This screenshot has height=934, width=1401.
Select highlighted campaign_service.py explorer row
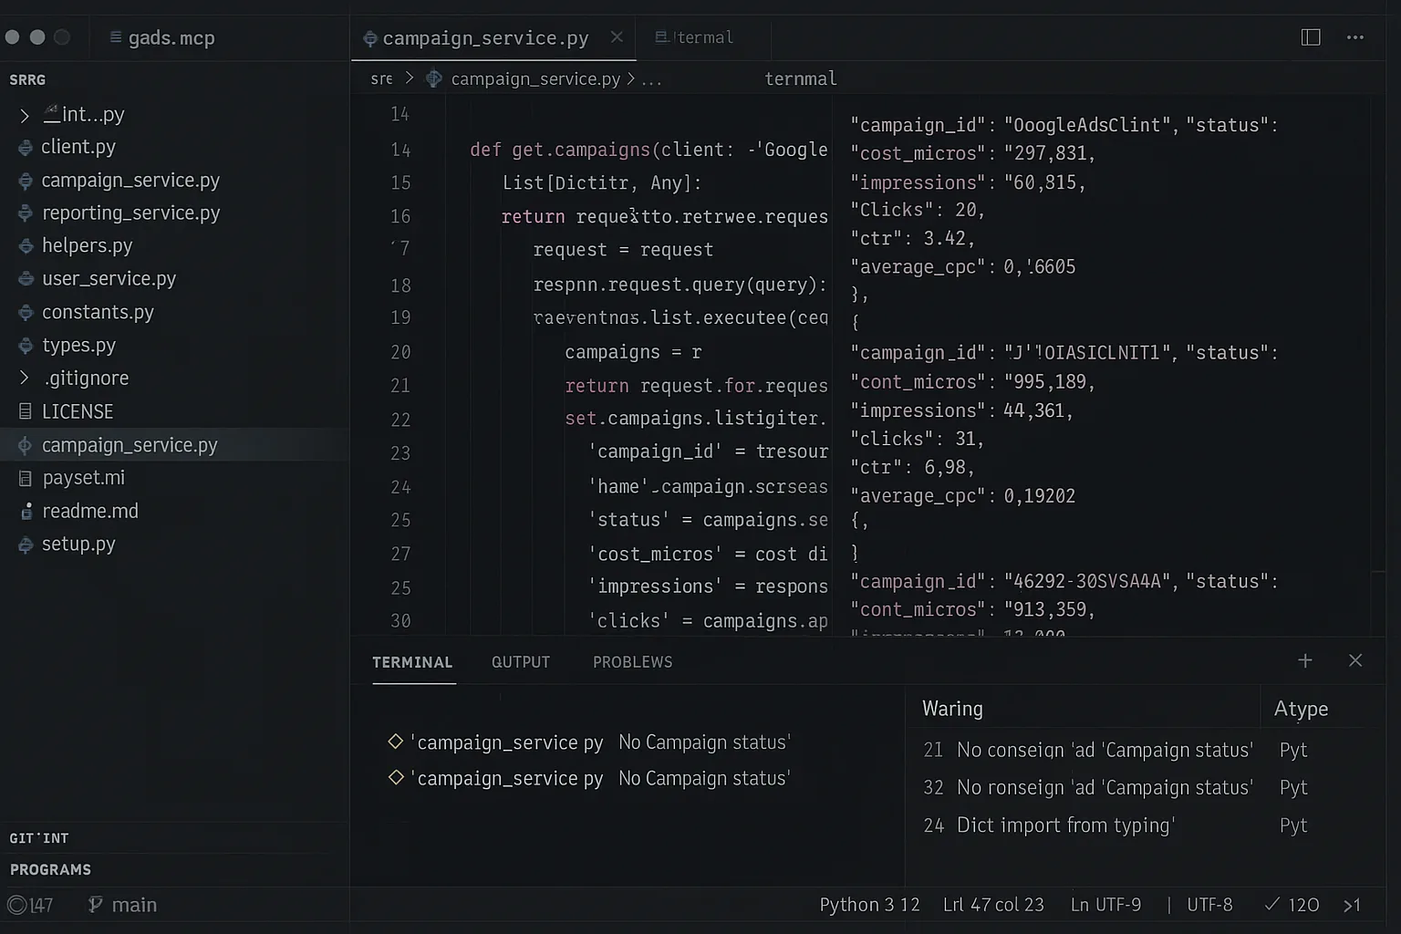(x=174, y=445)
